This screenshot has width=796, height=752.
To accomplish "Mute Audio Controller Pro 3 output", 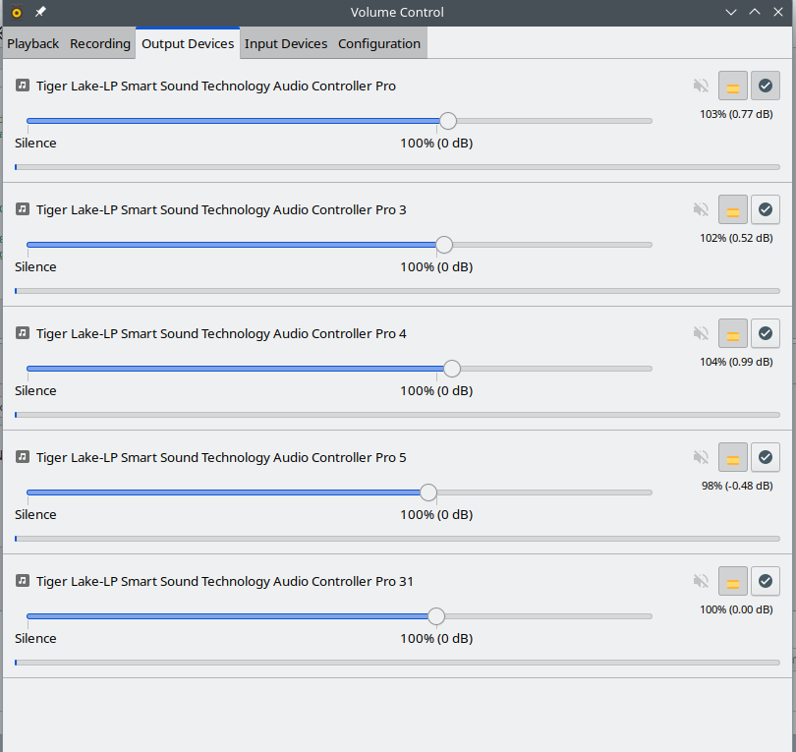I will (x=701, y=209).
